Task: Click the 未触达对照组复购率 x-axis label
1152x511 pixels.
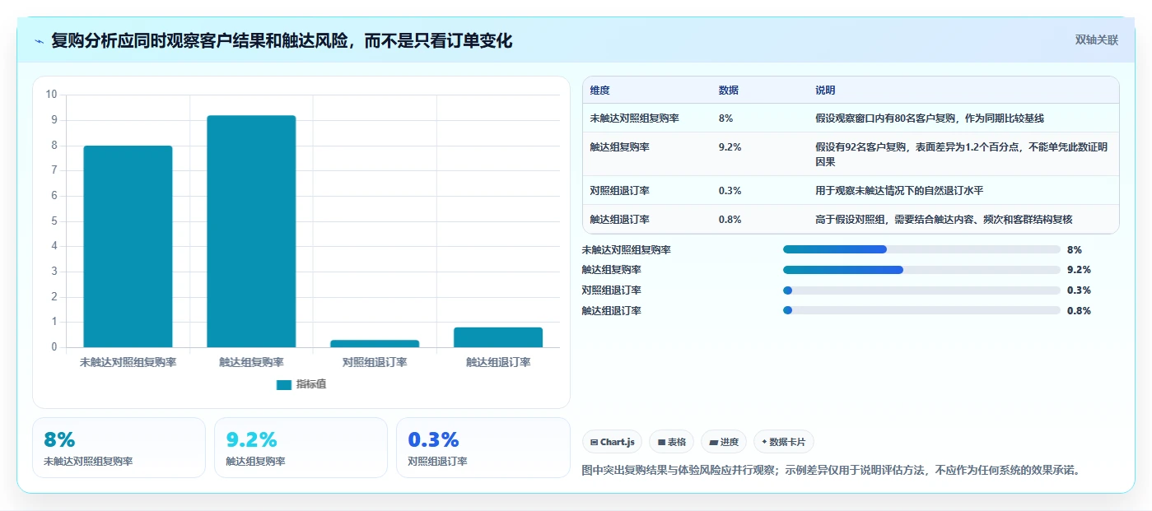Action: [128, 362]
